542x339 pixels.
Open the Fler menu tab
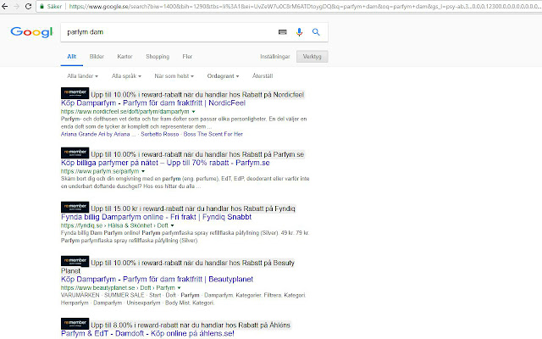click(x=187, y=57)
